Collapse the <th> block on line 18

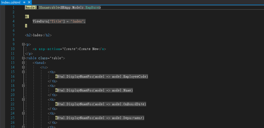(x=23, y=86)
